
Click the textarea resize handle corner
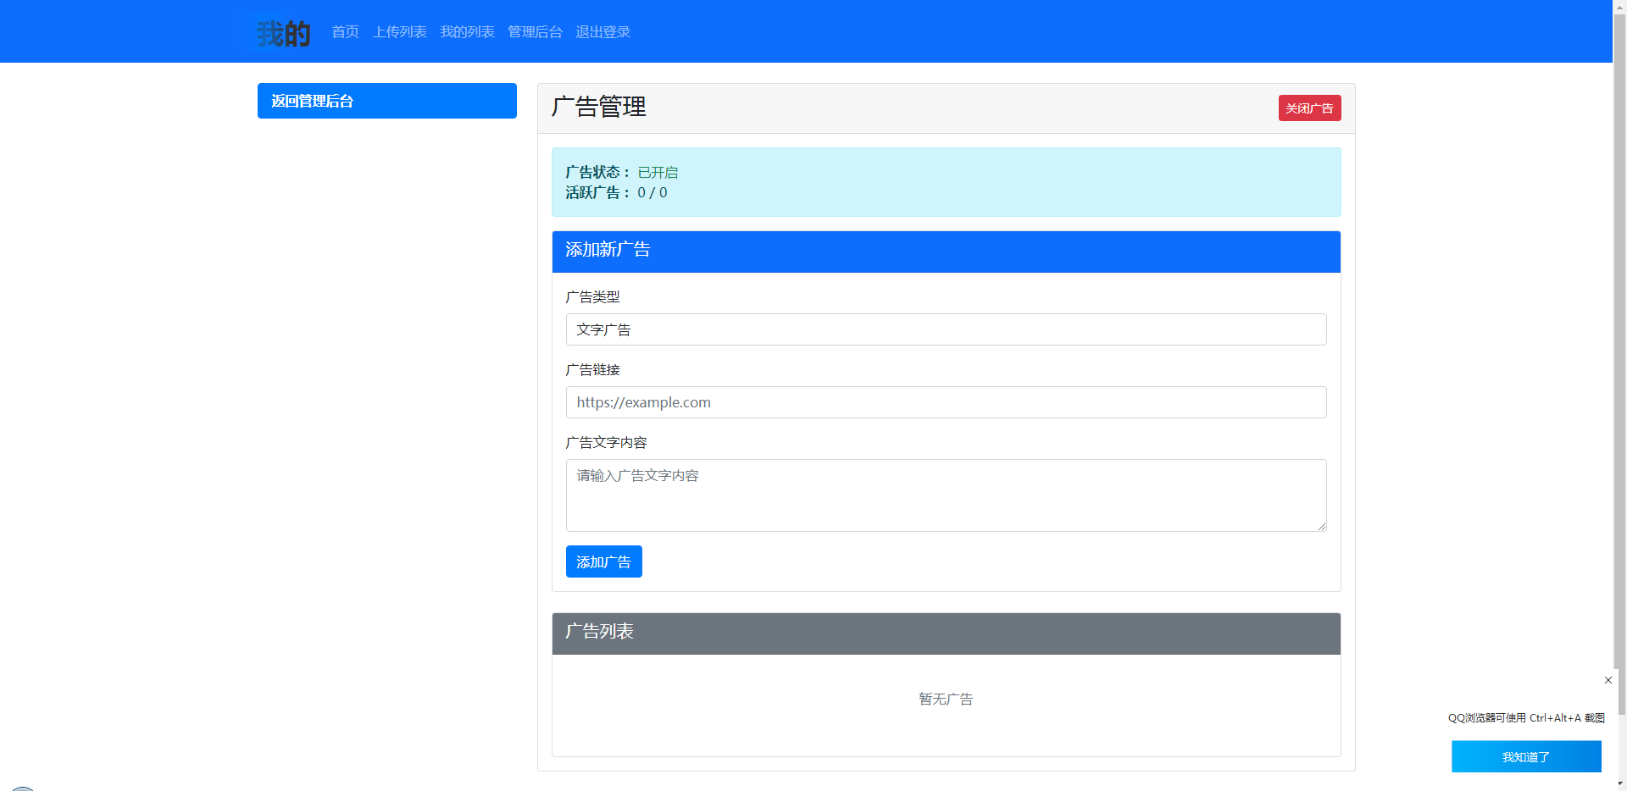tap(1321, 526)
